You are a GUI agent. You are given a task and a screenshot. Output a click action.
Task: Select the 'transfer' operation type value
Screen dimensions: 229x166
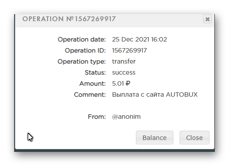point(124,61)
